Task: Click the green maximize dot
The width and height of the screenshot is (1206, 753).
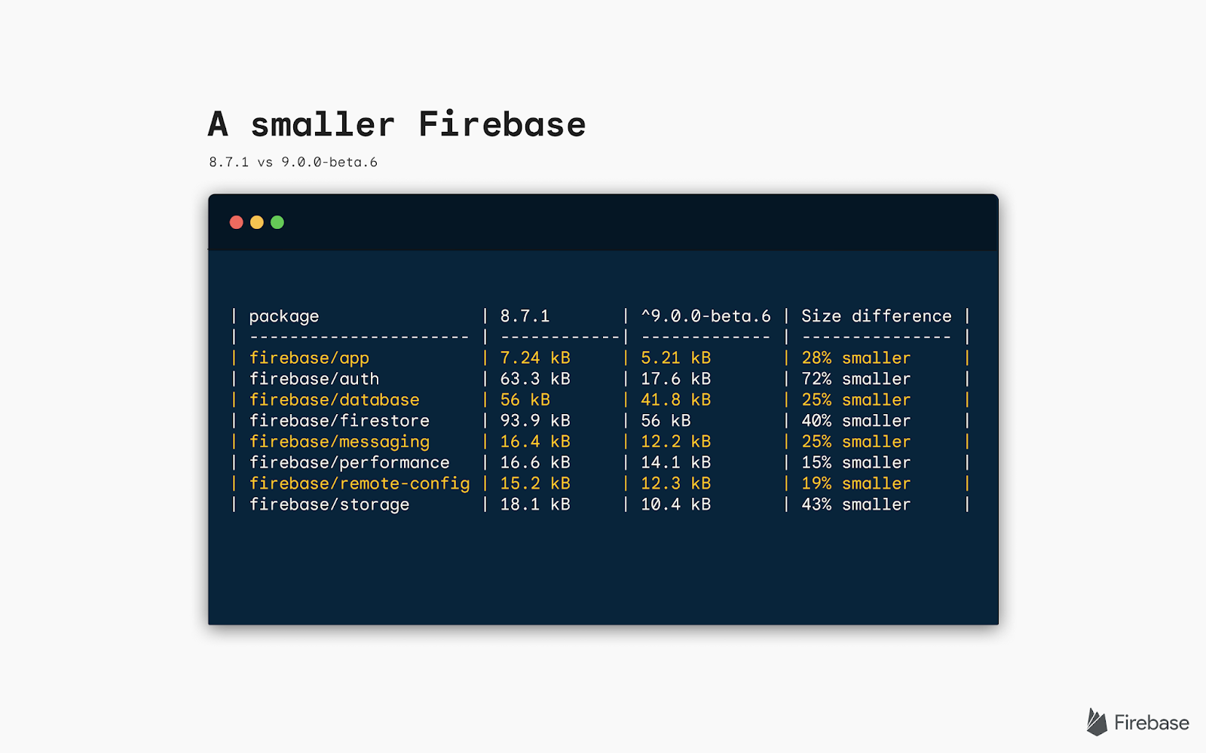Action: tap(277, 222)
